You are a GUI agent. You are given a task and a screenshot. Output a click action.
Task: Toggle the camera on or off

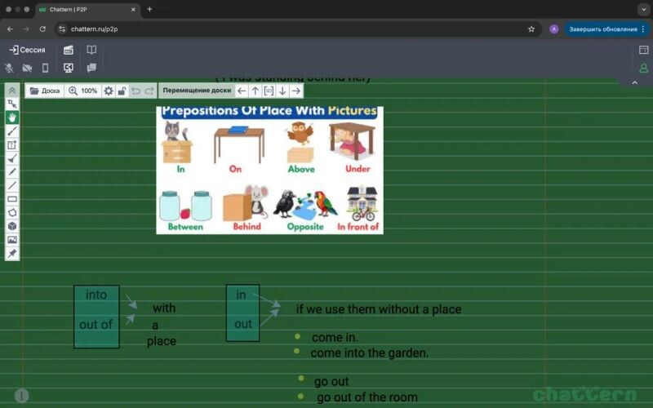point(27,68)
